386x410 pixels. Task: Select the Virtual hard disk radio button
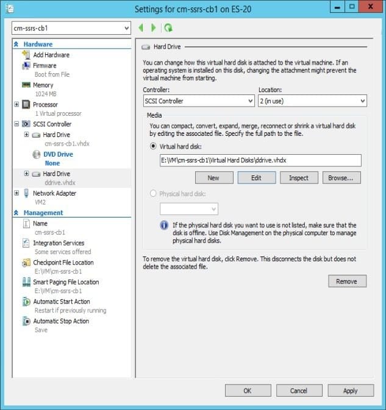pos(153,146)
